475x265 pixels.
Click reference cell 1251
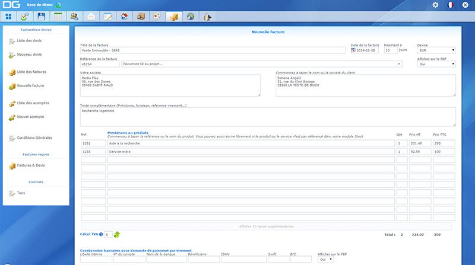click(93, 143)
